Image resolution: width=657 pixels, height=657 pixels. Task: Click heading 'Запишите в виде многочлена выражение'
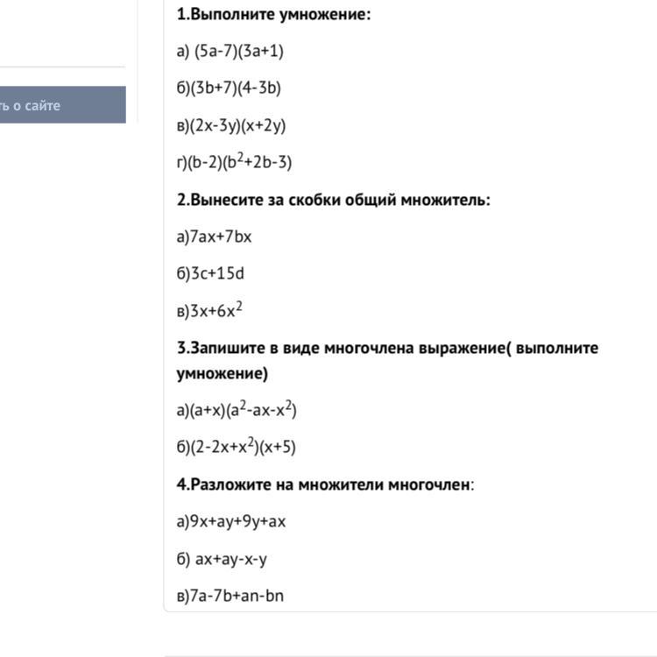click(348, 348)
